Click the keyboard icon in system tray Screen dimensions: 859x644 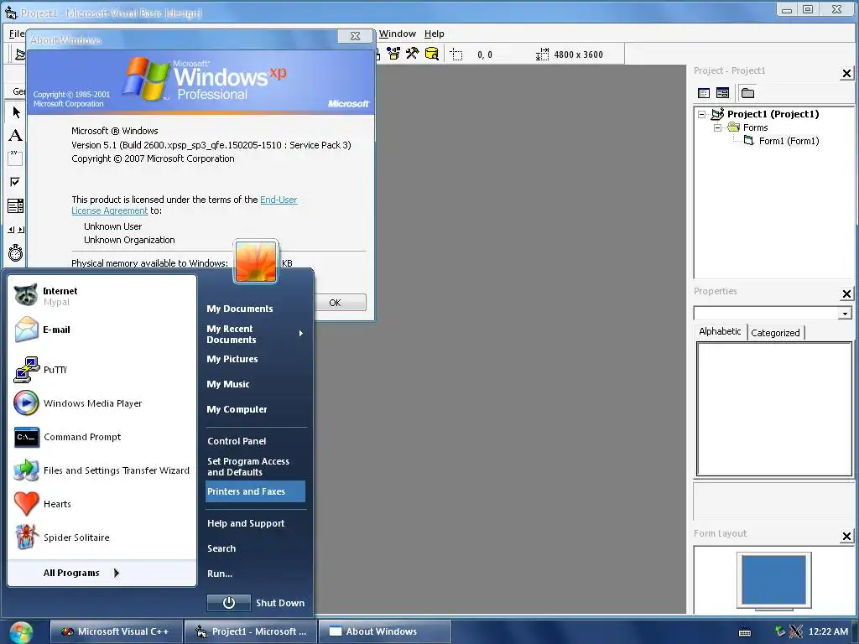point(745,632)
